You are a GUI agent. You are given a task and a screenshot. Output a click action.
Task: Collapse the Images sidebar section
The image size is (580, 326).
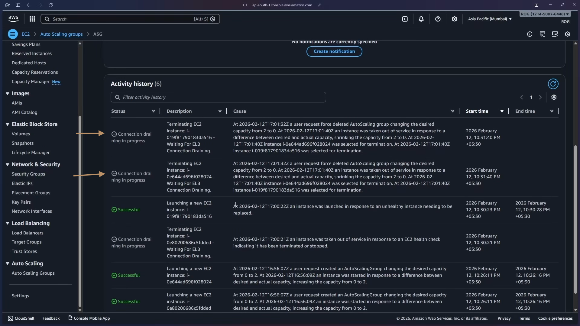point(8,94)
